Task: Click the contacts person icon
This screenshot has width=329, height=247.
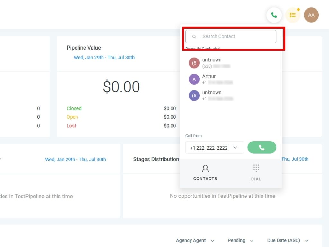Action: (x=205, y=168)
